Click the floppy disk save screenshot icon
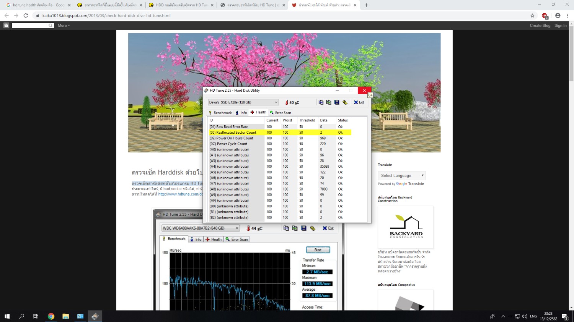Image resolution: width=574 pixels, height=322 pixels. (337, 102)
